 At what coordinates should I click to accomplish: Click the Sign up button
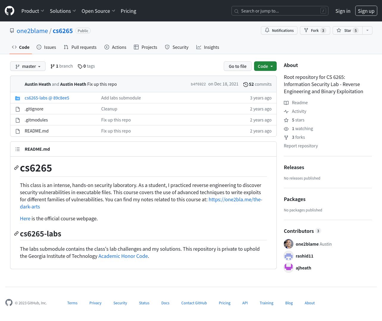(x=366, y=11)
